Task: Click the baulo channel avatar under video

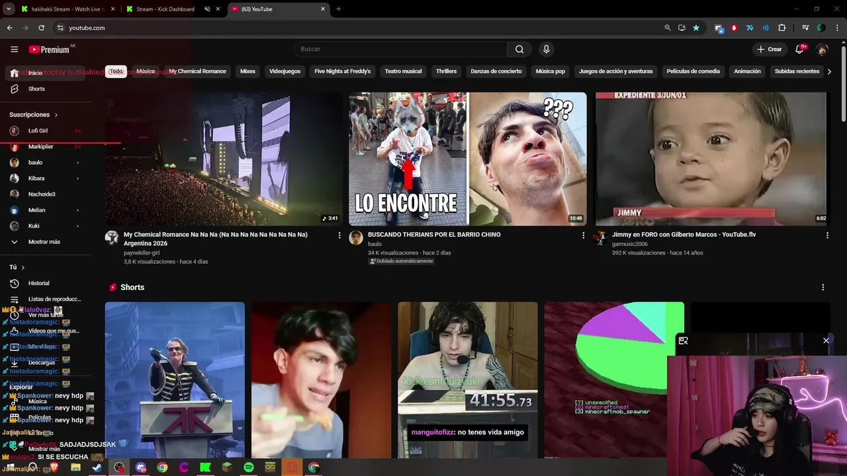Action: 356,238
